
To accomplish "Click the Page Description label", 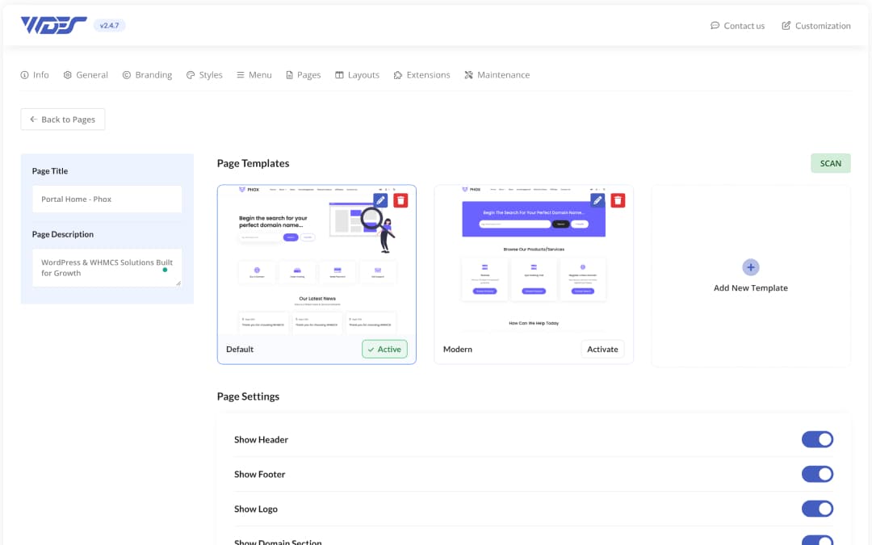I will coord(63,234).
